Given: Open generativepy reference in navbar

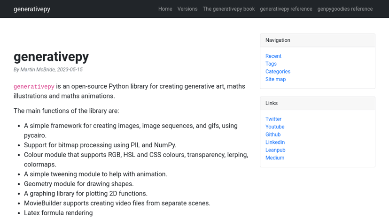Looking at the screenshot, I should 286,9.
